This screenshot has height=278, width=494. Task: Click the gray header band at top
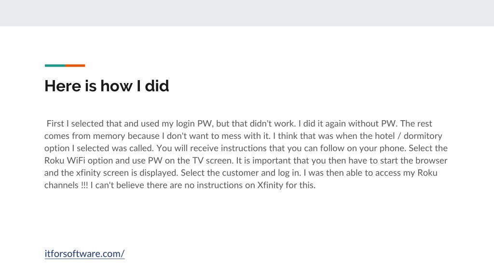(247, 13)
